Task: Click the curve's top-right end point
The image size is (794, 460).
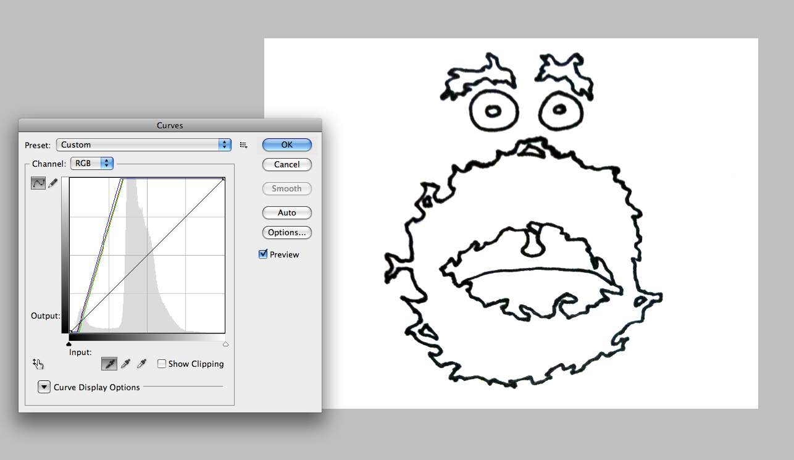Action: tap(224, 179)
